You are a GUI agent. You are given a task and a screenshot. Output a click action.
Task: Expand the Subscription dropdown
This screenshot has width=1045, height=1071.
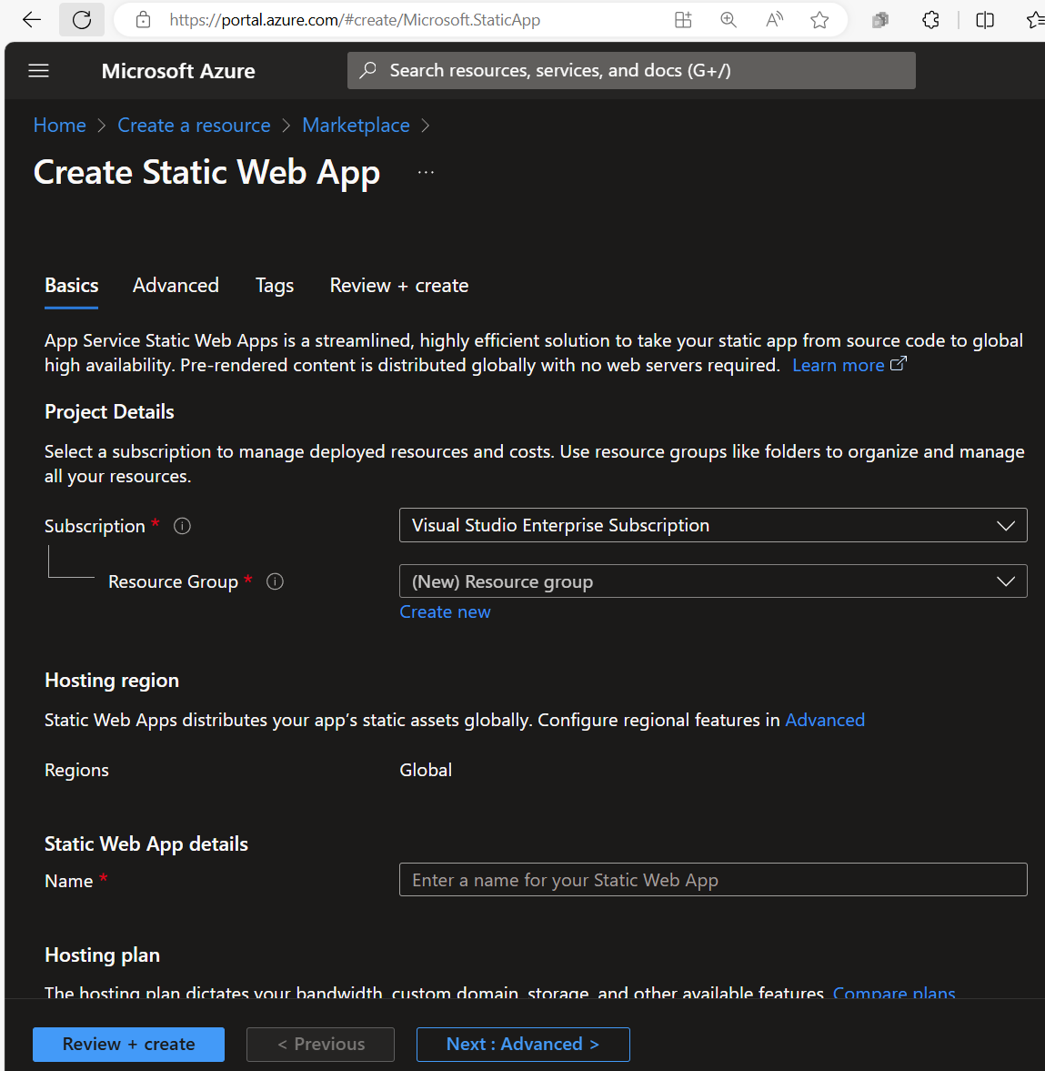(x=713, y=525)
